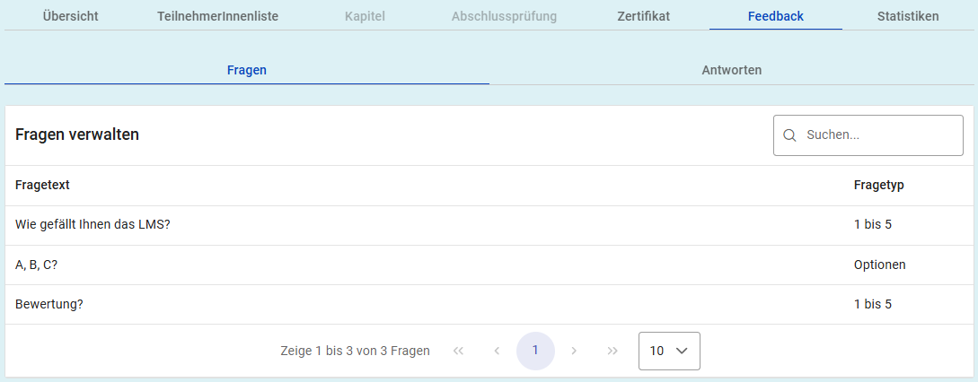Click the search magnifier icon

[790, 135]
